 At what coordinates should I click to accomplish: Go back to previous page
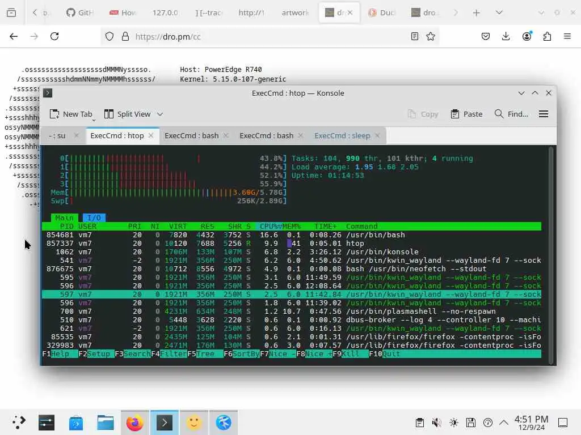pos(14,36)
